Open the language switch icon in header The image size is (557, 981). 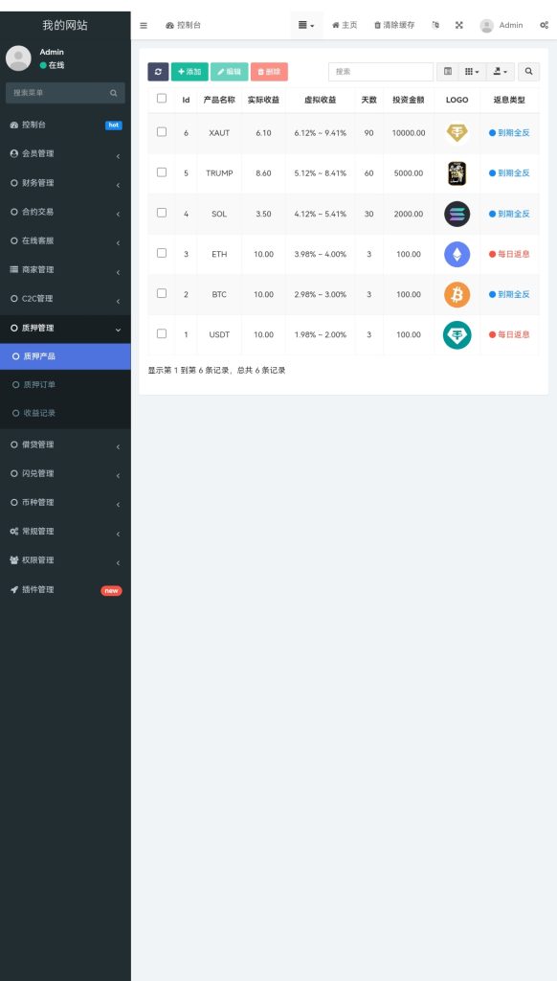(x=435, y=25)
